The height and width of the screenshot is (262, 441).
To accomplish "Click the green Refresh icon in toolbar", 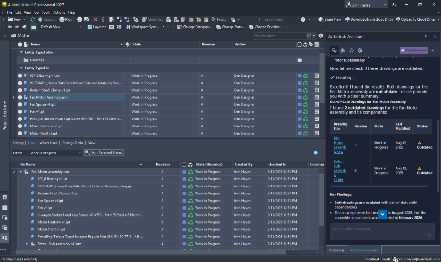I will click(x=33, y=19).
